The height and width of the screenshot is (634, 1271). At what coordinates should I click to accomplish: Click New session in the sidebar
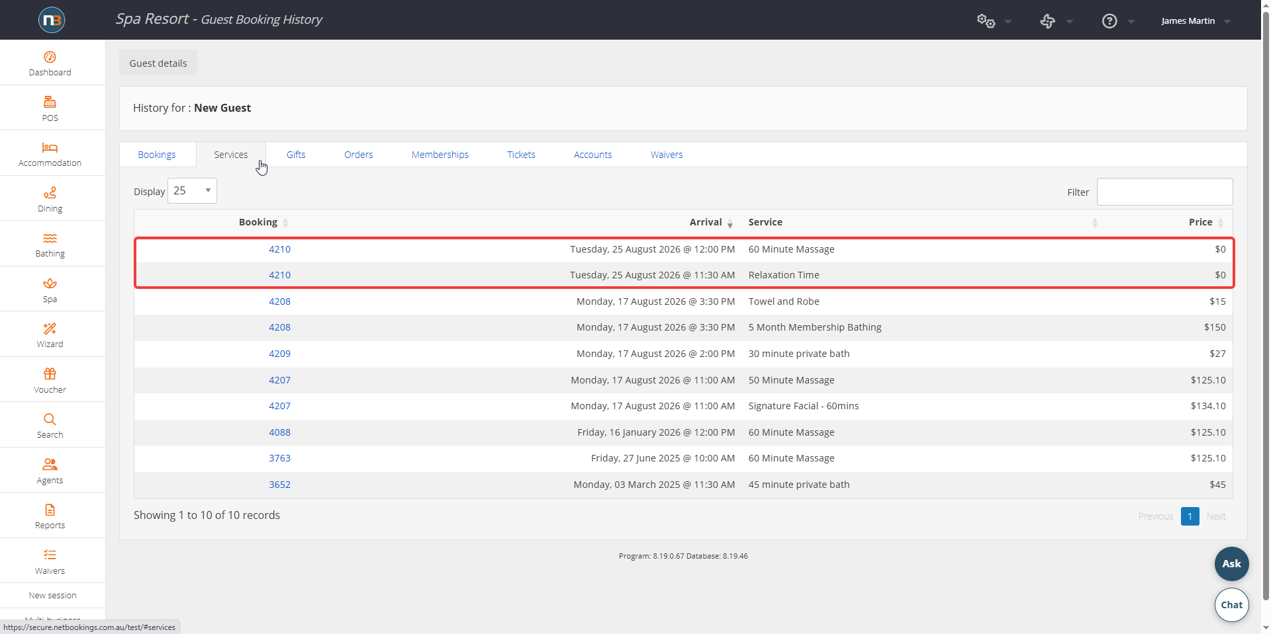pos(52,596)
